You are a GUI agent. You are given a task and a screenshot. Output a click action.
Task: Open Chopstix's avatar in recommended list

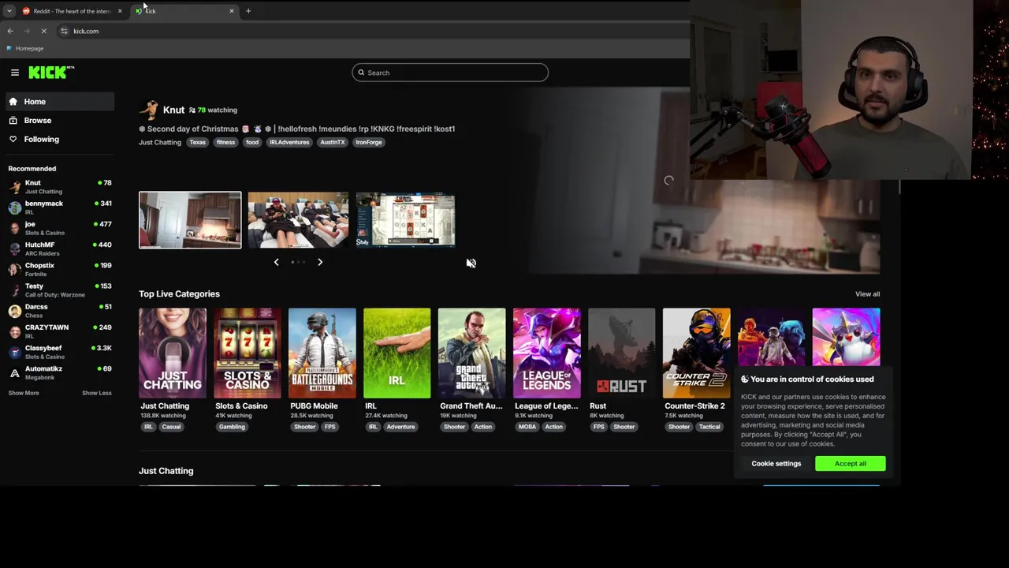(x=15, y=269)
